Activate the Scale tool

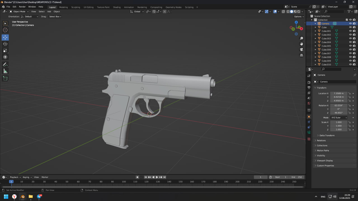[x=5, y=51]
